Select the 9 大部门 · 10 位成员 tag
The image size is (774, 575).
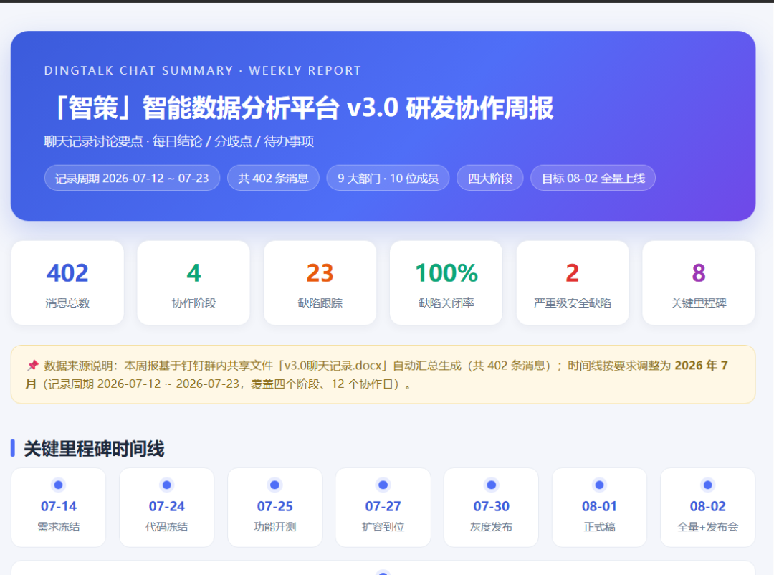click(388, 178)
